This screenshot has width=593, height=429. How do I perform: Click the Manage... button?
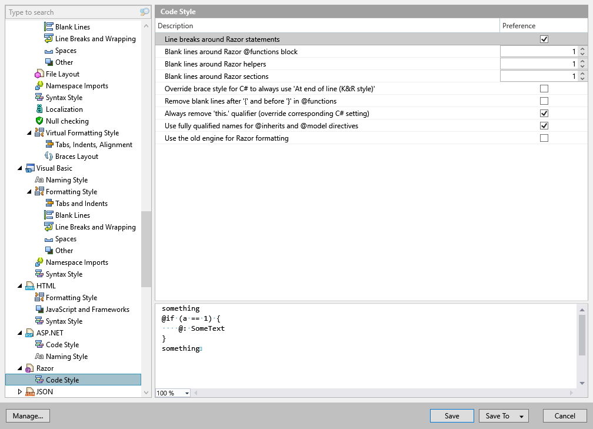click(x=28, y=415)
